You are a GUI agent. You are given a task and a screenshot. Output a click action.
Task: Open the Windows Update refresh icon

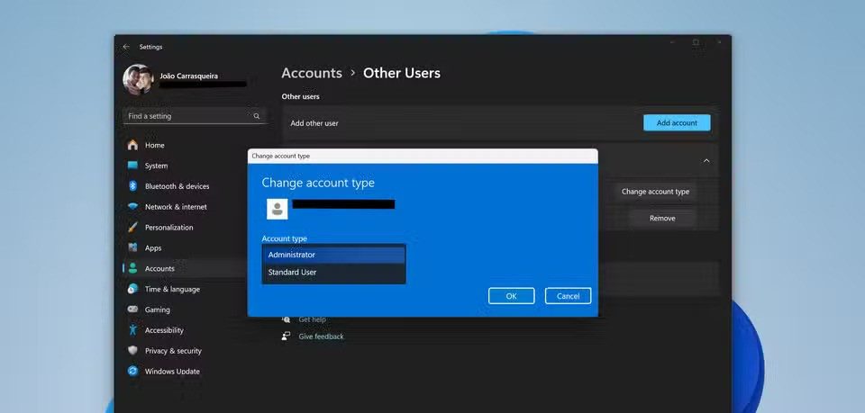click(x=132, y=371)
